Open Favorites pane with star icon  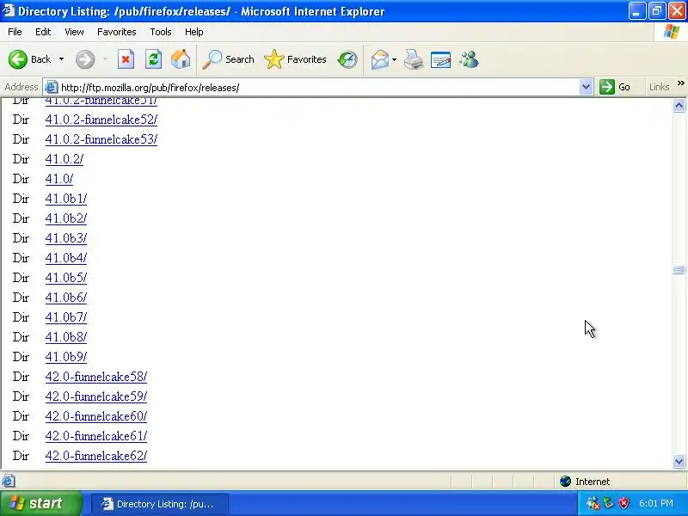(295, 59)
